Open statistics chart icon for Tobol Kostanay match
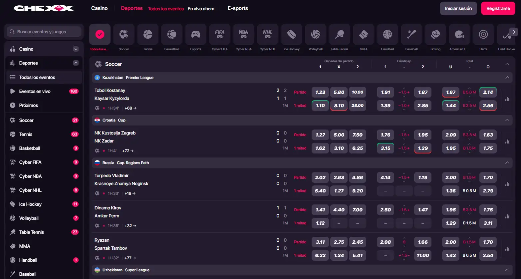The image size is (521, 279). (507, 99)
